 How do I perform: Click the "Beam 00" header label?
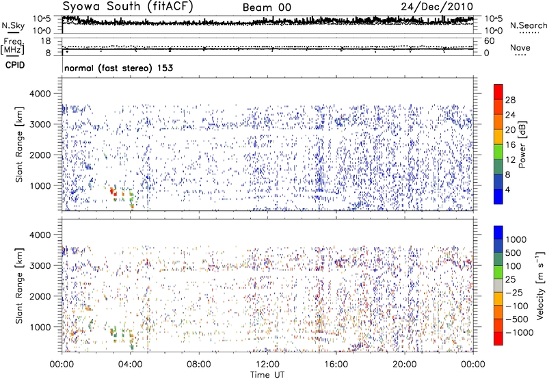click(267, 8)
